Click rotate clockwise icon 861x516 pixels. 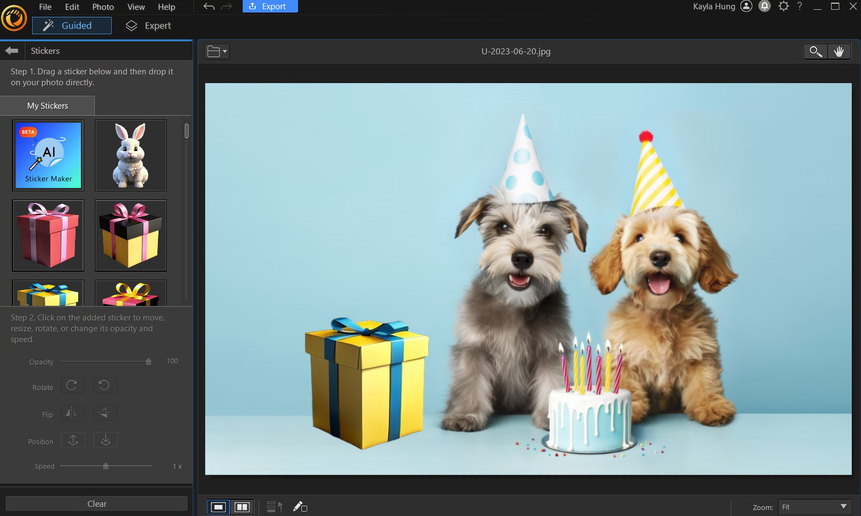pyautogui.click(x=72, y=386)
